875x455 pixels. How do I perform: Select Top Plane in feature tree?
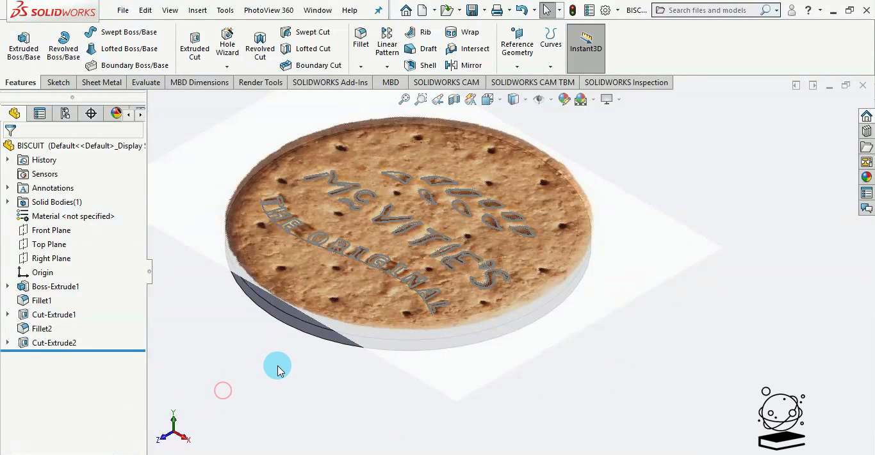(49, 244)
